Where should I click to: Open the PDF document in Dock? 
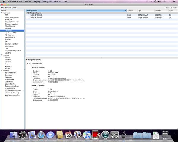156,135
